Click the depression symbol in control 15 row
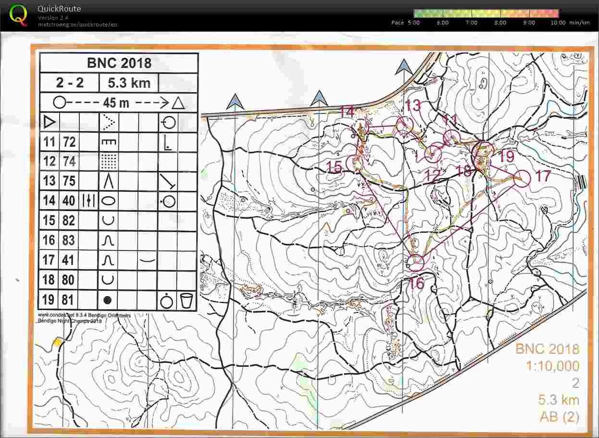599x438 pixels. pos(108,220)
